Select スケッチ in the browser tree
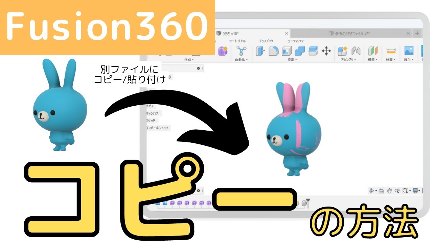Viewport: 433px width, 243px height. [151, 120]
